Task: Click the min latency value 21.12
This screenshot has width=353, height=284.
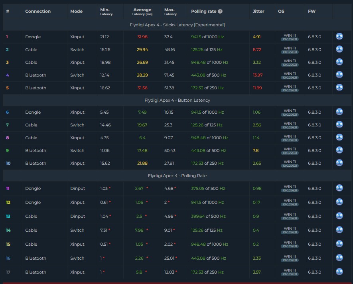Action: tap(105, 37)
